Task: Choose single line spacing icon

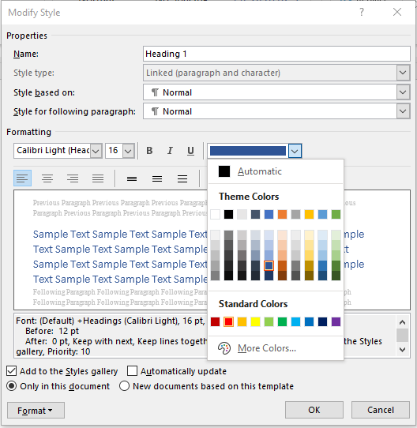Action: (132, 178)
